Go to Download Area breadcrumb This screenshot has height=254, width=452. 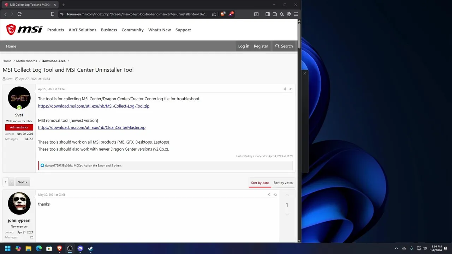54,61
